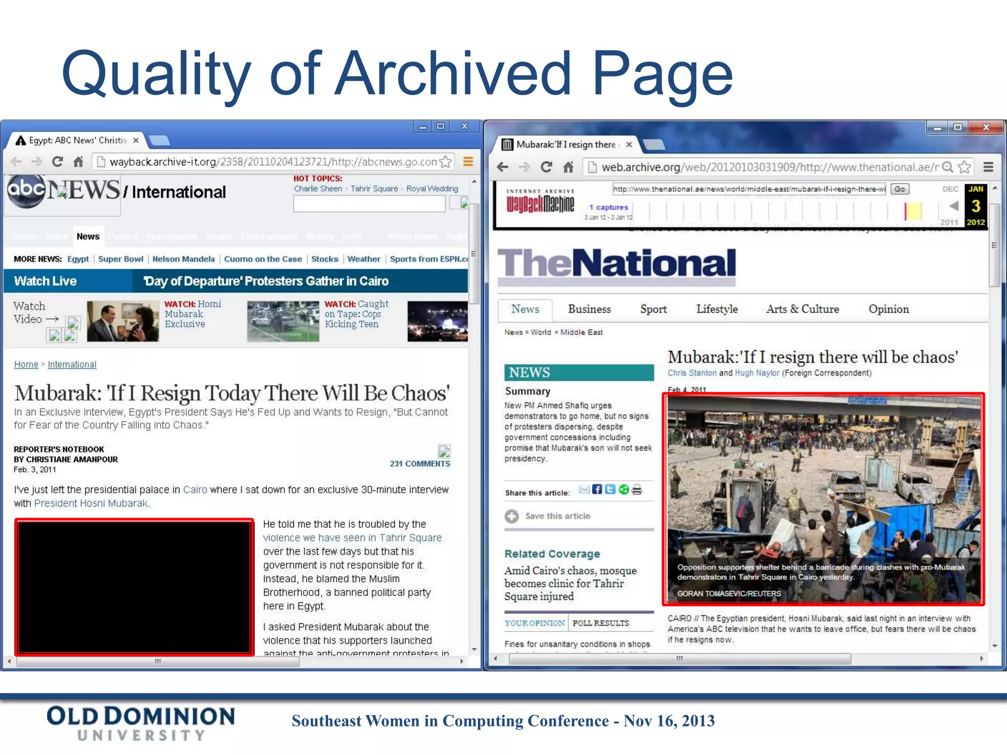Screen dimensions: 1007x755
Task: Open the Business section on The National
Action: tap(590, 309)
